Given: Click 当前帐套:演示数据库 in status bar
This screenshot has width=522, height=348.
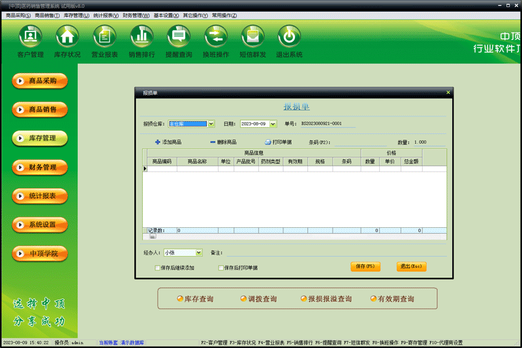Looking at the screenshot, I should [x=121, y=343].
